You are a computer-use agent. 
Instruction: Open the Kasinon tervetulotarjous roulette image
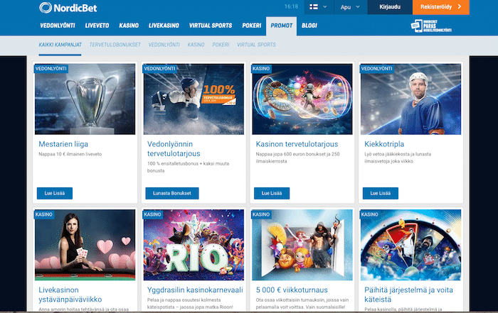[x=302, y=99]
